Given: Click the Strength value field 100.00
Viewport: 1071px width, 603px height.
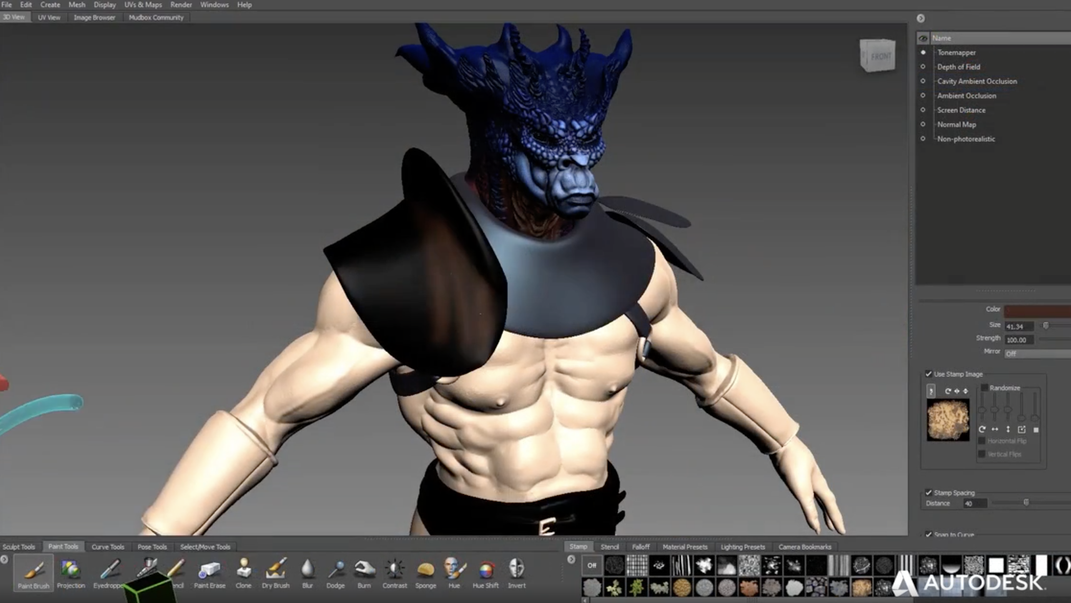Looking at the screenshot, I should tap(1019, 340).
